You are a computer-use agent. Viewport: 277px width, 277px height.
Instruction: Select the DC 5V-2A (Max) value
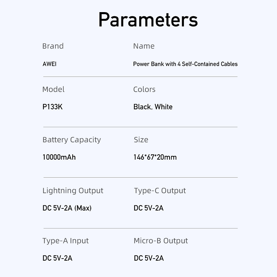click(67, 208)
